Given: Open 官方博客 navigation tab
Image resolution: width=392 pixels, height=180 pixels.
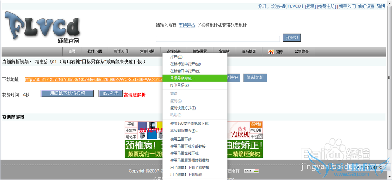Looking at the screenshot, I should (249, 51).
